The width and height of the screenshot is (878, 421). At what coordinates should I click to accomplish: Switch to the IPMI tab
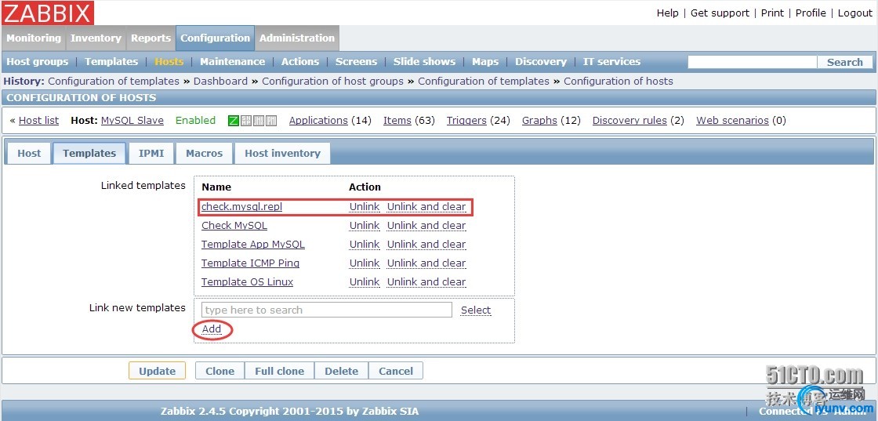click(x=151, y=154)
